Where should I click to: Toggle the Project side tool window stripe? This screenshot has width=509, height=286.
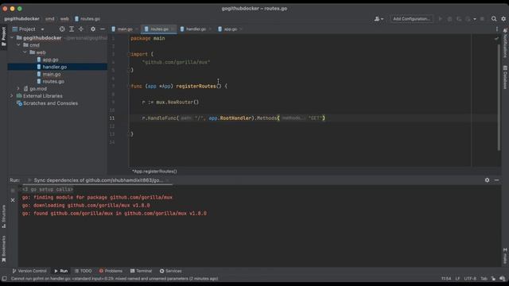3,37
